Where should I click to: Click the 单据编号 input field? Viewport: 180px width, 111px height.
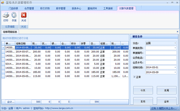(x=161, y=53)
